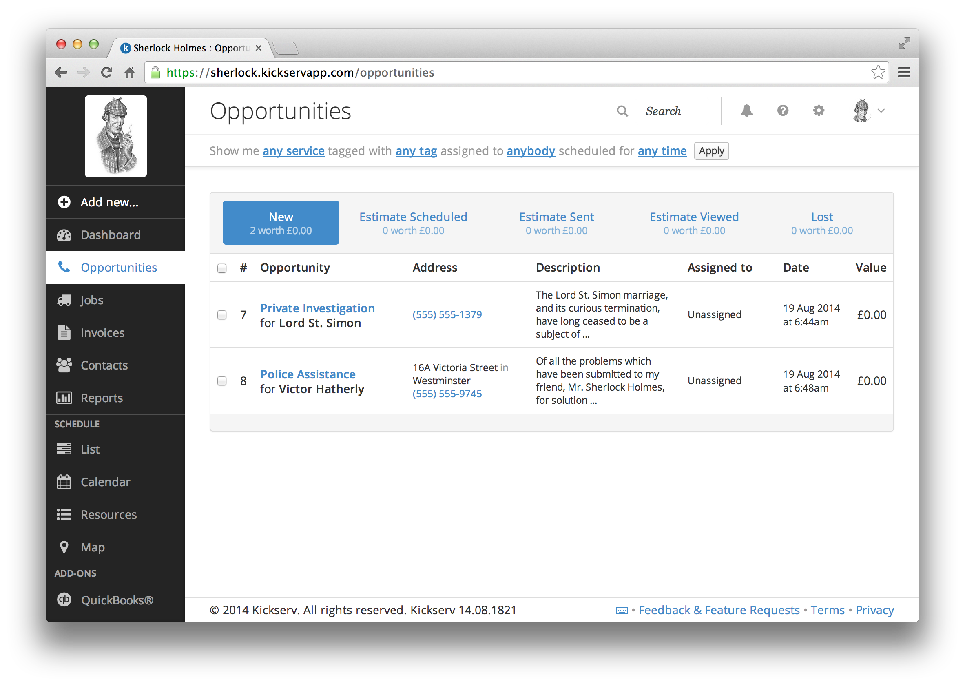This screenshot has width=965, height=686.
Task: Bookmark the page with the star icon
Action: point(878,73)
